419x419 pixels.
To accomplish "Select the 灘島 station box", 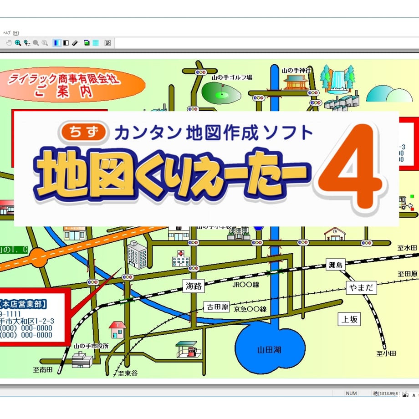I will [x=336, y=265].
